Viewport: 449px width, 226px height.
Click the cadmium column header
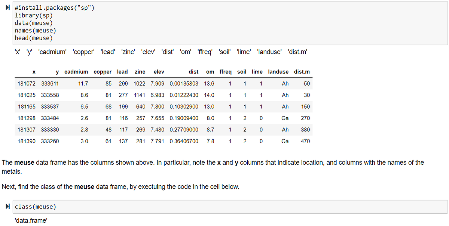pyautogui.click(x=76, y=72)
